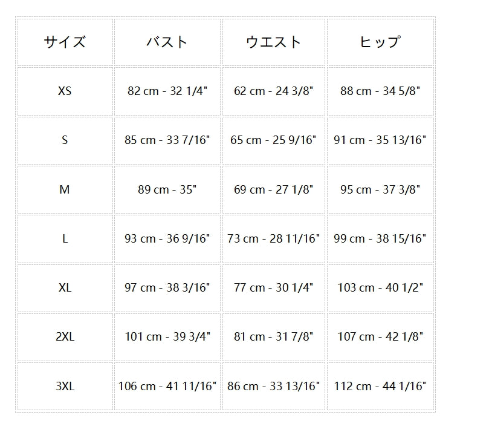This screenshot has height=438, width=492.
Task: Select the M size cell
Action: coord(65,189)
